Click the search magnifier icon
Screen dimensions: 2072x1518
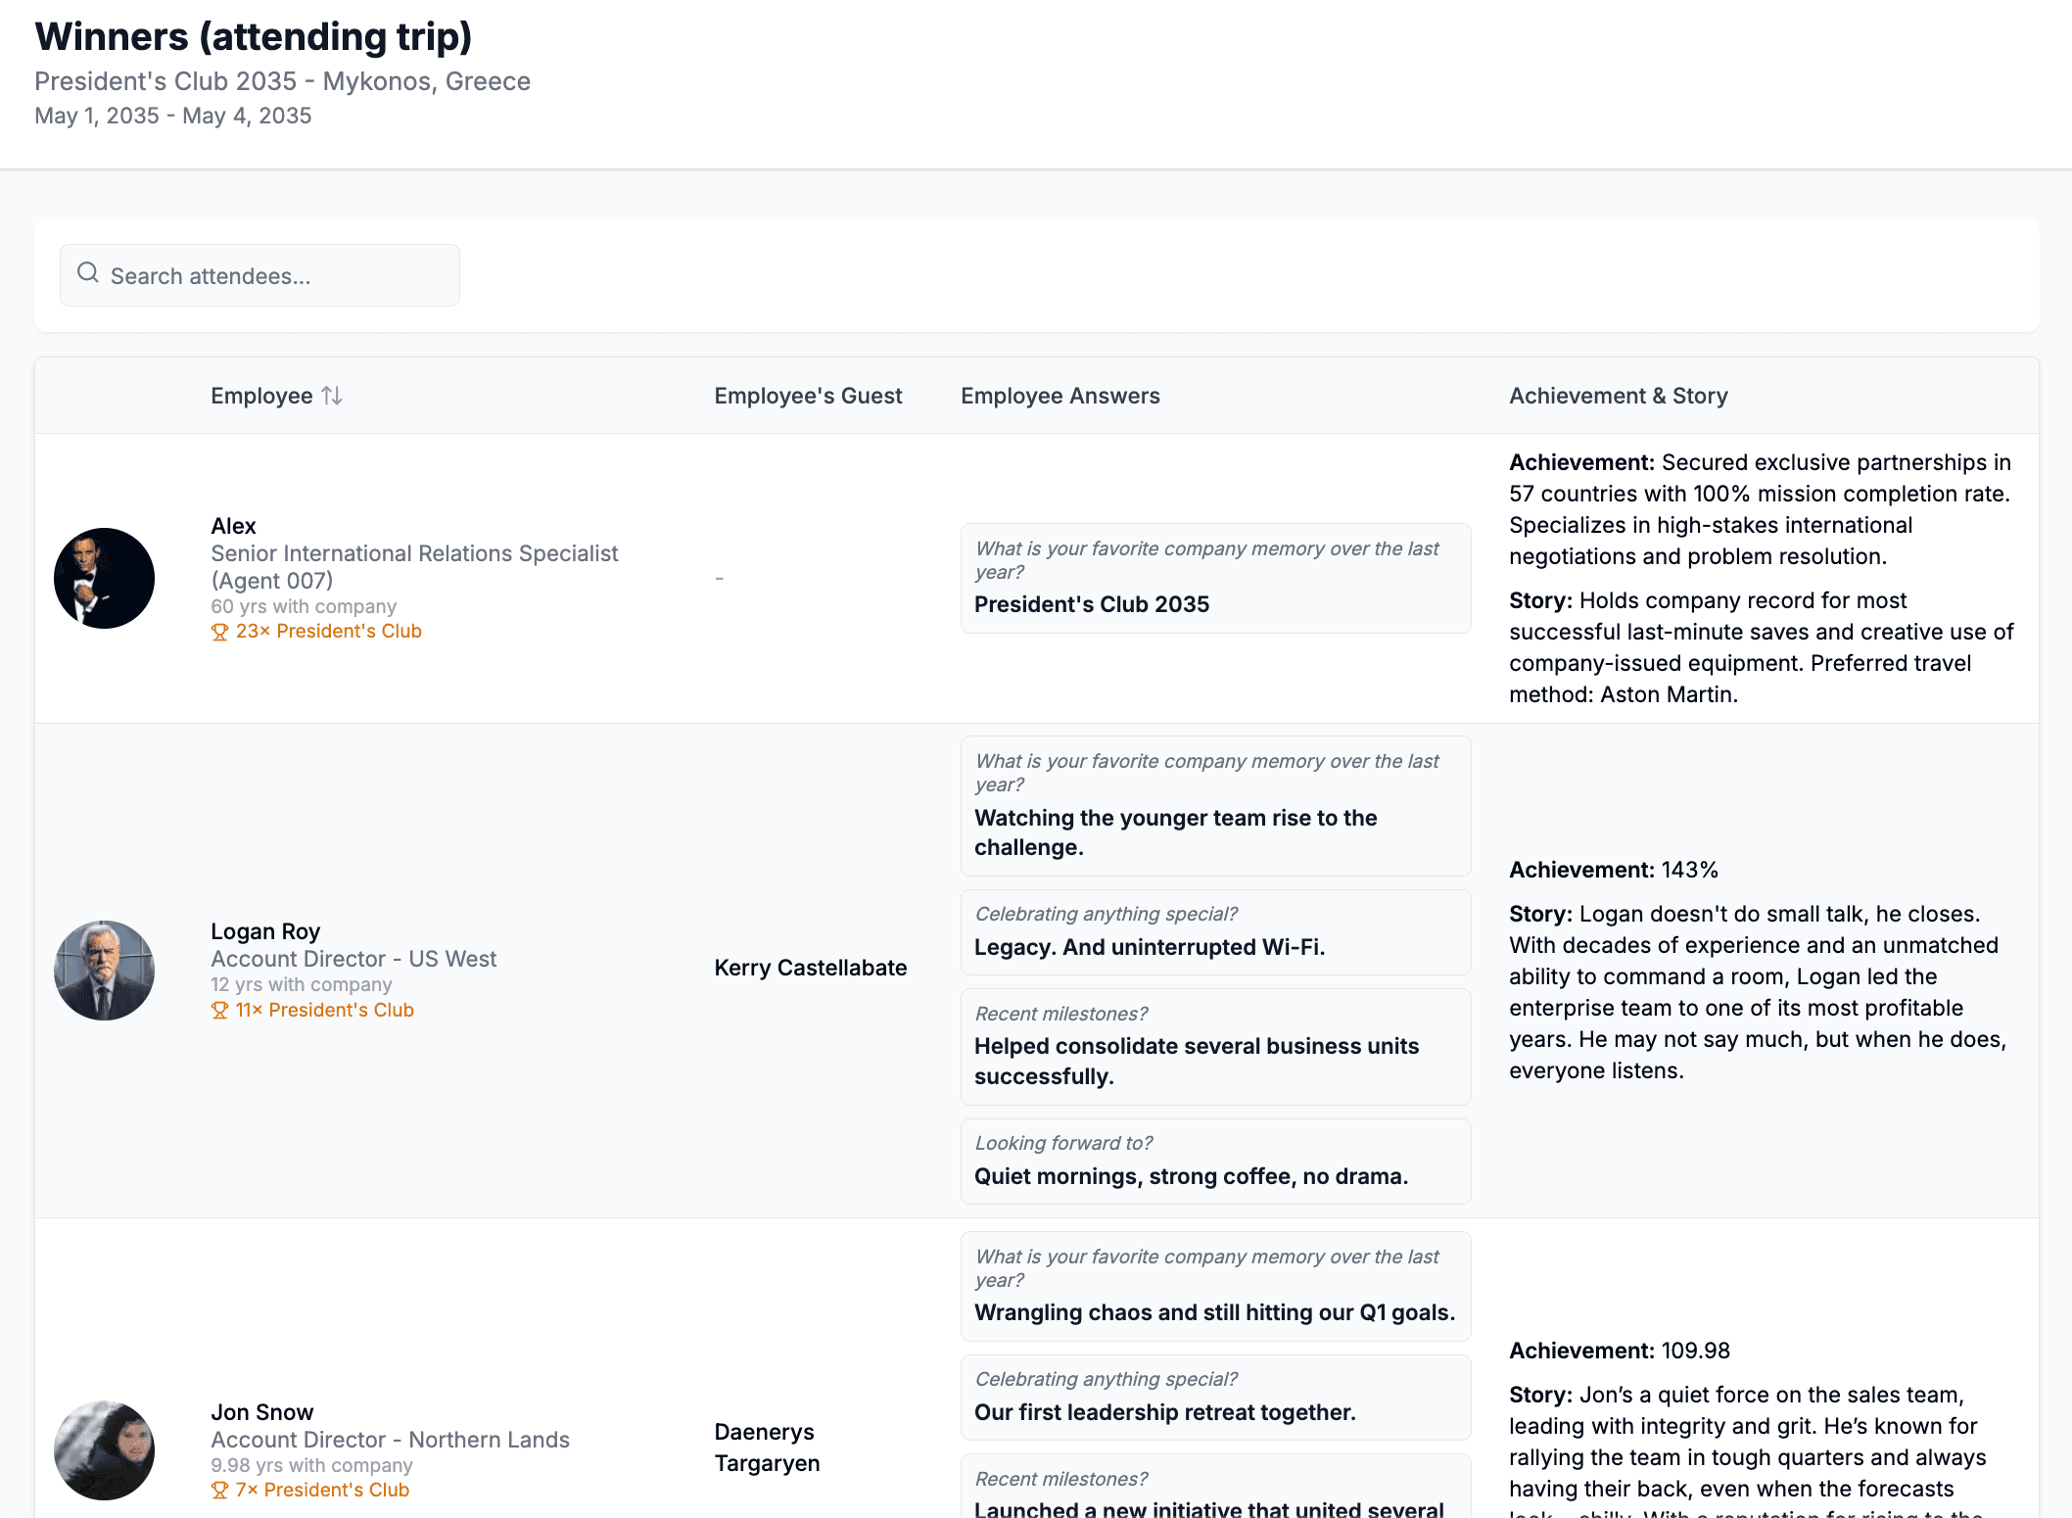pyautogui.click(x=88, y=273)
